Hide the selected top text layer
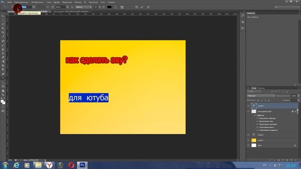 pyautogui.click(x=248, y=106)
